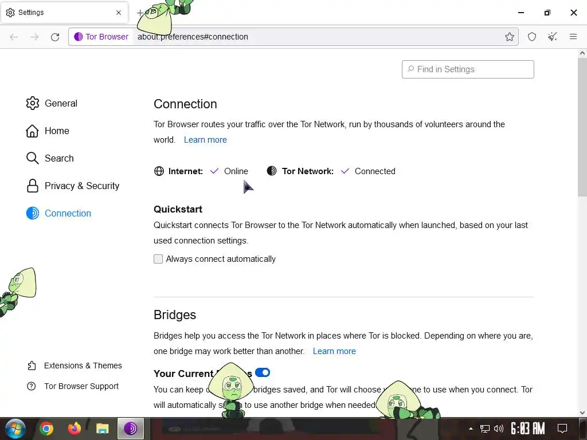Open Search settings category
Image resolution: width=587 pixels, height=440 pixels.
coord(50,158)
